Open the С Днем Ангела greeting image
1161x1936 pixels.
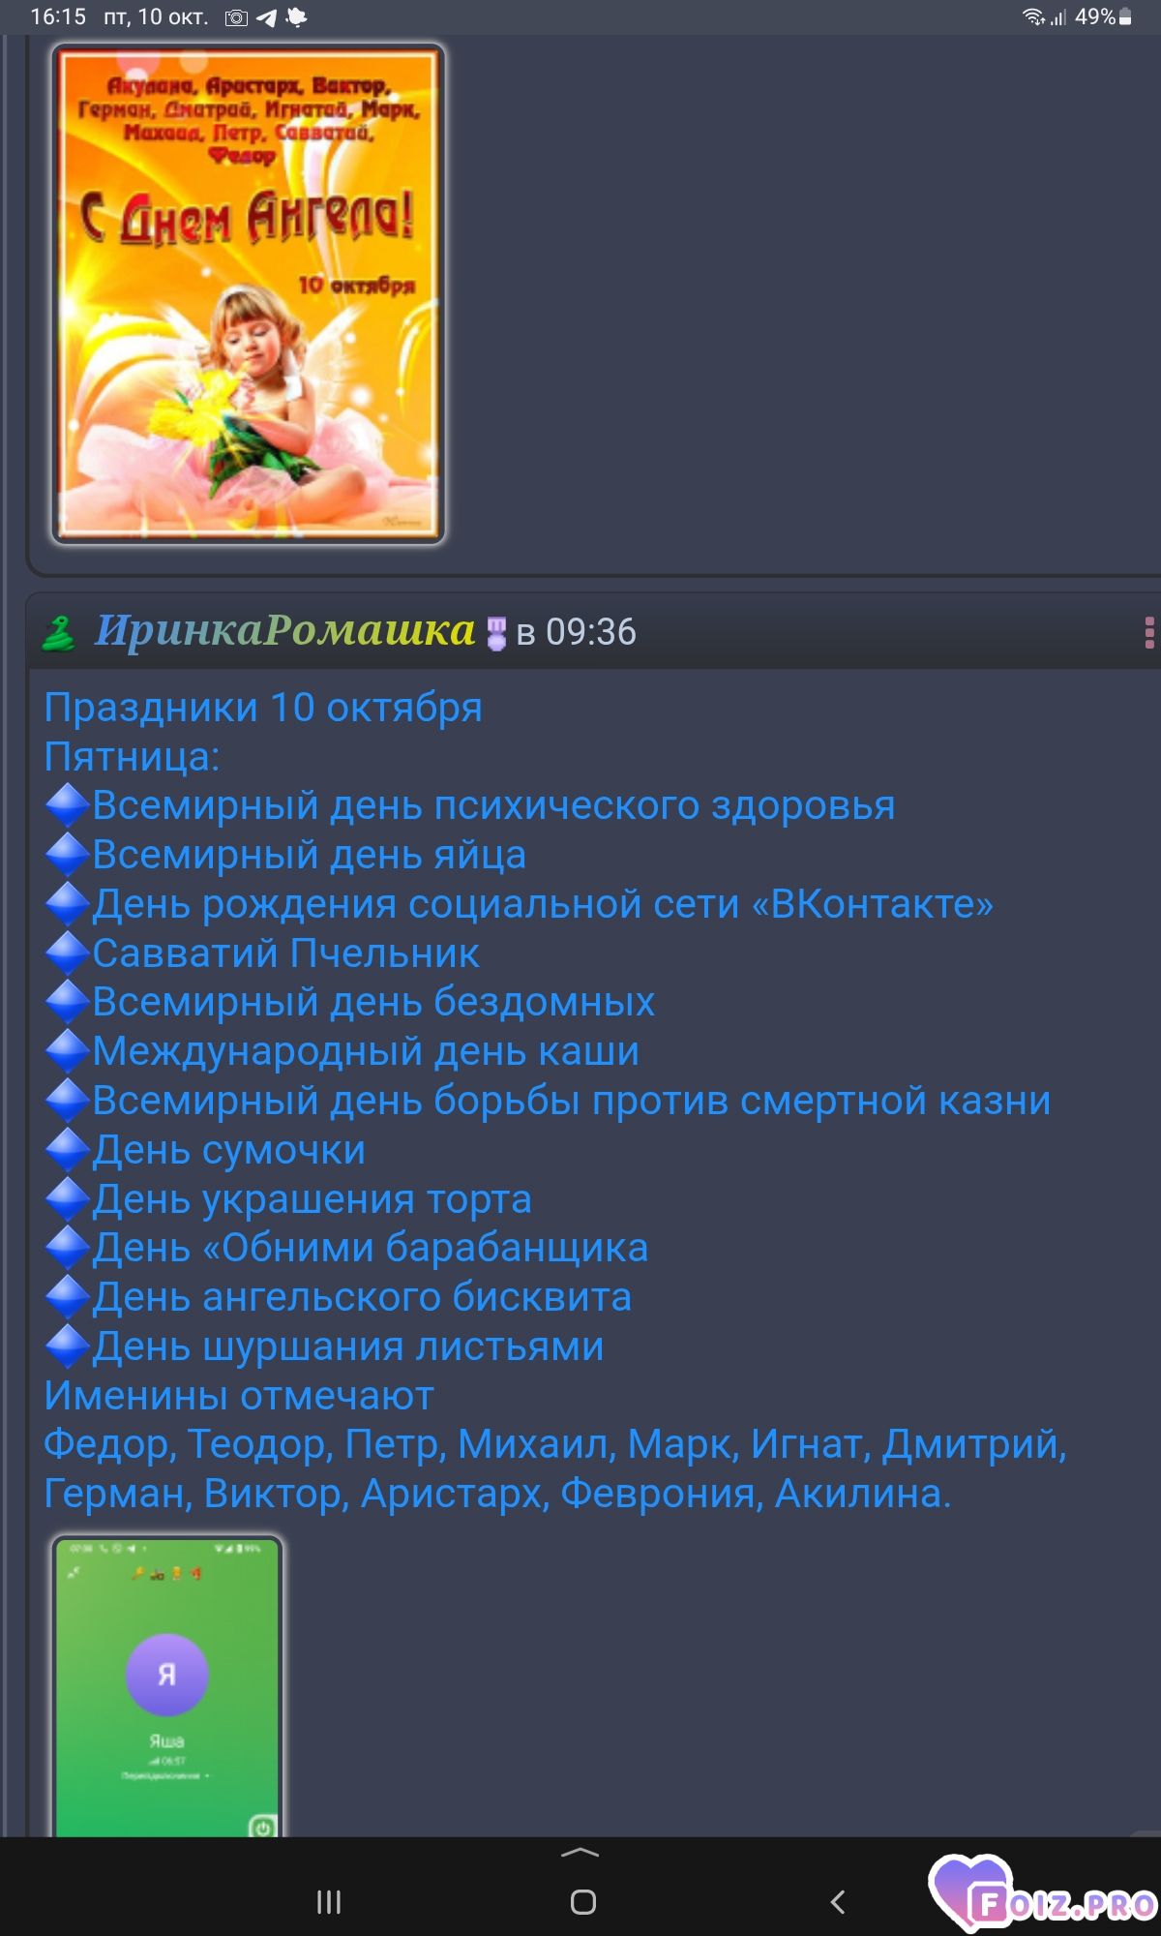(249, 293)
